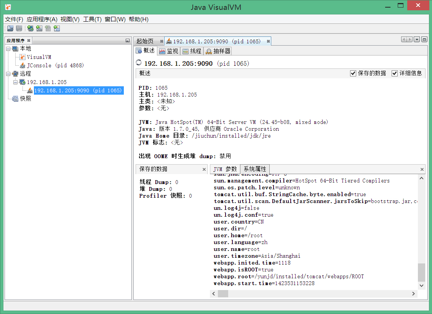Uncheck the 详细信息 checkbox
This screenshot has height=314, width=432.
pos(395,73)
